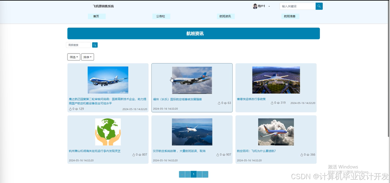This screenshot has width=390, height=183.
Task: Click view count 63 on 福州 card
Action: (229, 103)
